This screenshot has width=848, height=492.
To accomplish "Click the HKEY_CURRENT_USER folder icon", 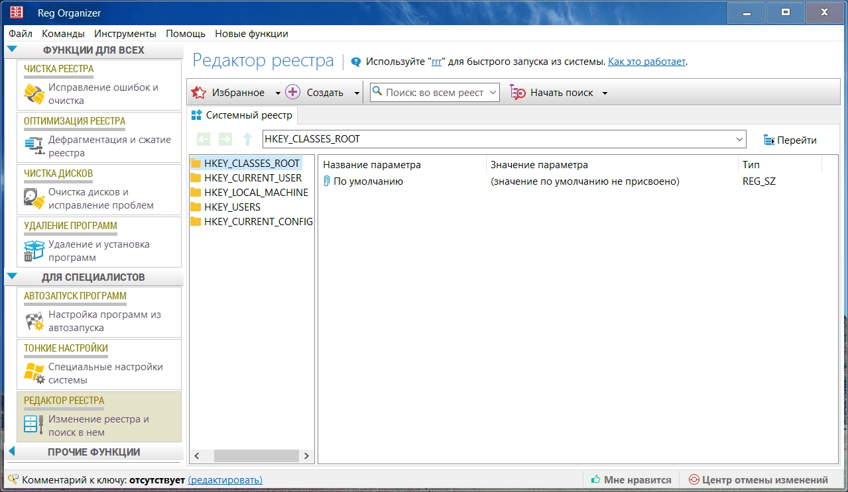I will [196, 178].
